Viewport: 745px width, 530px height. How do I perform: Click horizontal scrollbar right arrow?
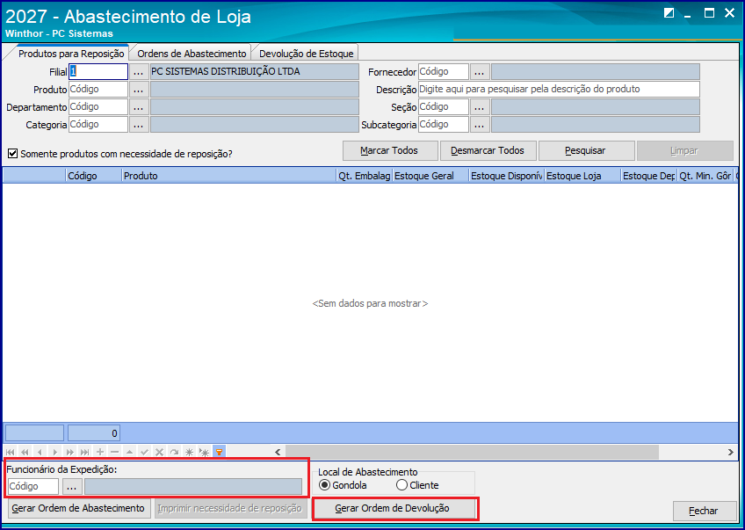[x=730, y=452]
